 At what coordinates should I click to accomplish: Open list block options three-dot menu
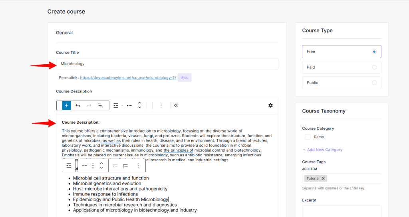point(139,166)
